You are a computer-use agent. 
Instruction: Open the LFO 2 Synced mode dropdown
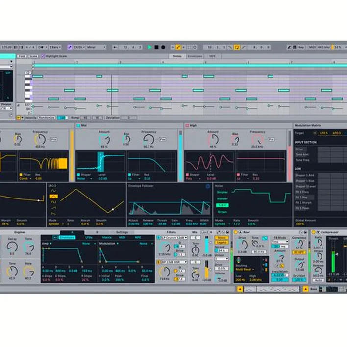[x=56, y=224]
